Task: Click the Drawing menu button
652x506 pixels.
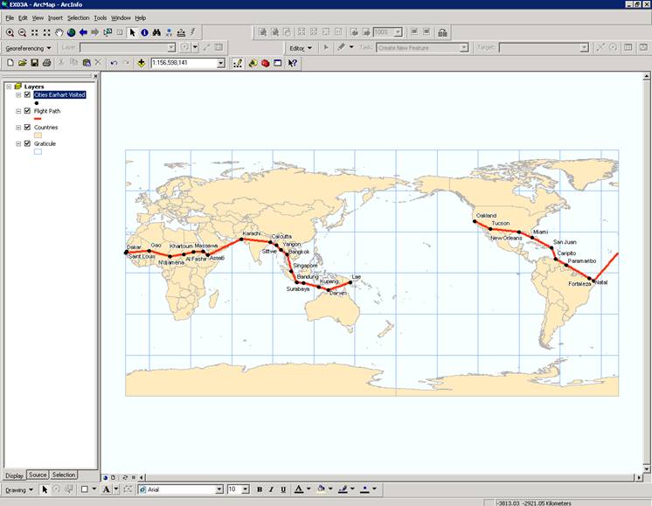Action: (18, 489)
